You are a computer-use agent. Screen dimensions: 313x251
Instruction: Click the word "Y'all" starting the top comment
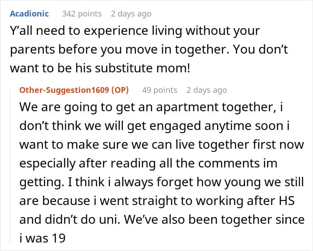pyautogui.click(x=21, y=32)
